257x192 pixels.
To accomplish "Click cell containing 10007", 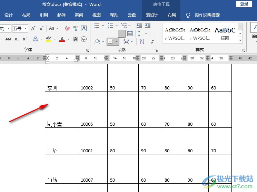I will 93,169.
